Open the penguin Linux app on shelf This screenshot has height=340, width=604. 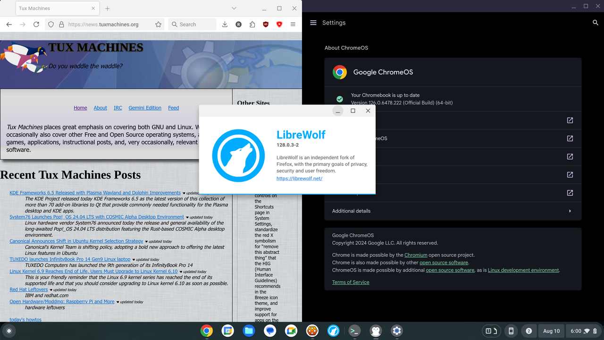(x=376, y=331)
